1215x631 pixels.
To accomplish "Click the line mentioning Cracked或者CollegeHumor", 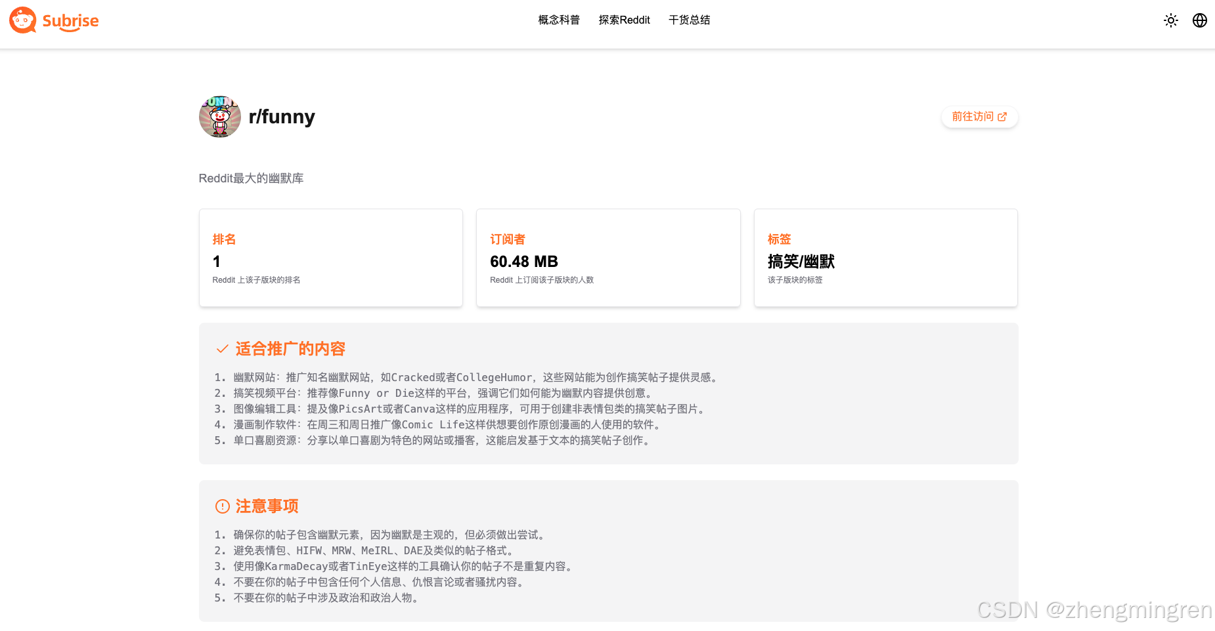I will tap(468, 378).
